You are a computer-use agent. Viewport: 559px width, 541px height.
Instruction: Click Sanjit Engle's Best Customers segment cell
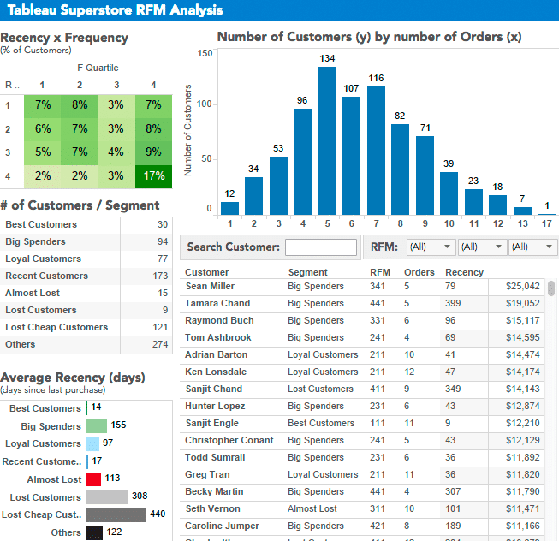pos(321,423)
